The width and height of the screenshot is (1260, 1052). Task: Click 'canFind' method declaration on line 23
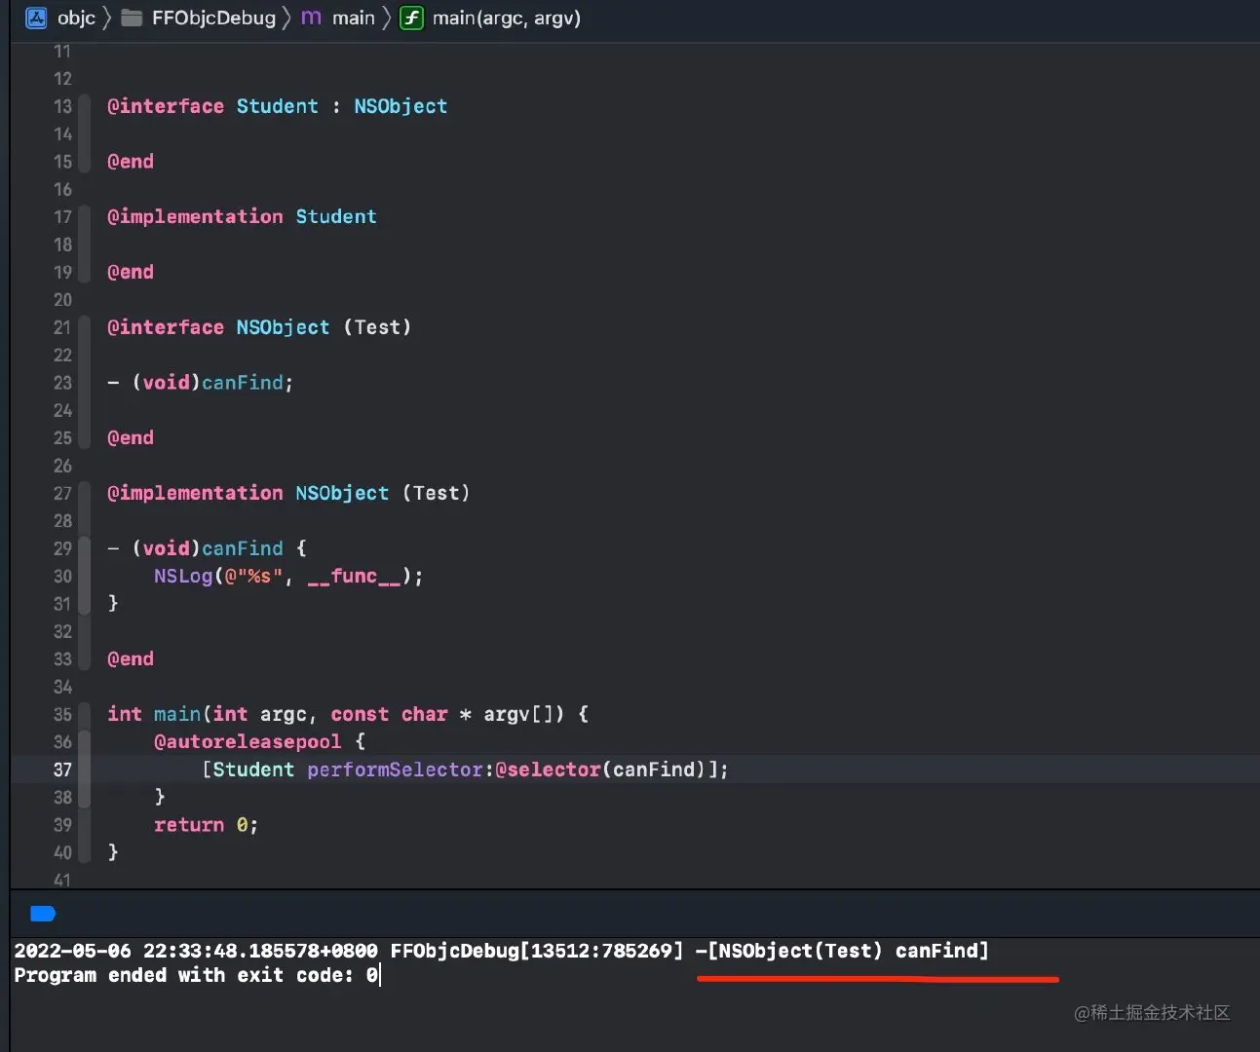click(243, 383)
